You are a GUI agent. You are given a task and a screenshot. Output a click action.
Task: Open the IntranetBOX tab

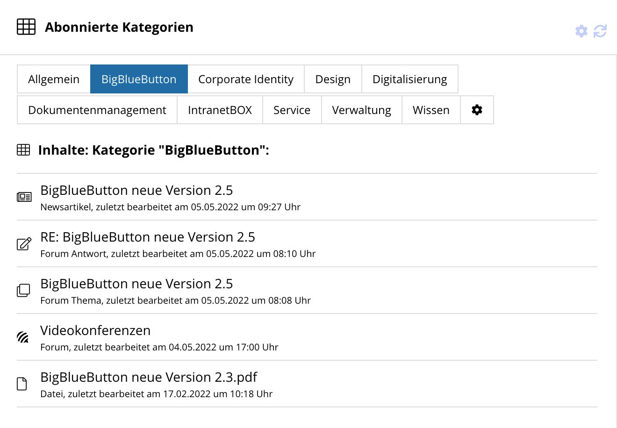click(x=220, y=110)
